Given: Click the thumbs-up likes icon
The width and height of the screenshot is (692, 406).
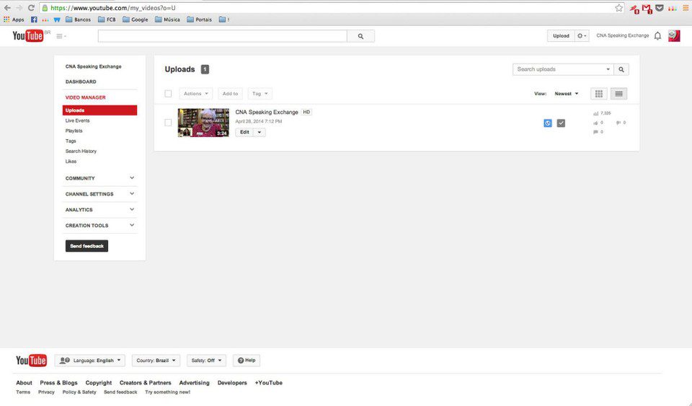Looking at the screenshot, I should 595,123.
